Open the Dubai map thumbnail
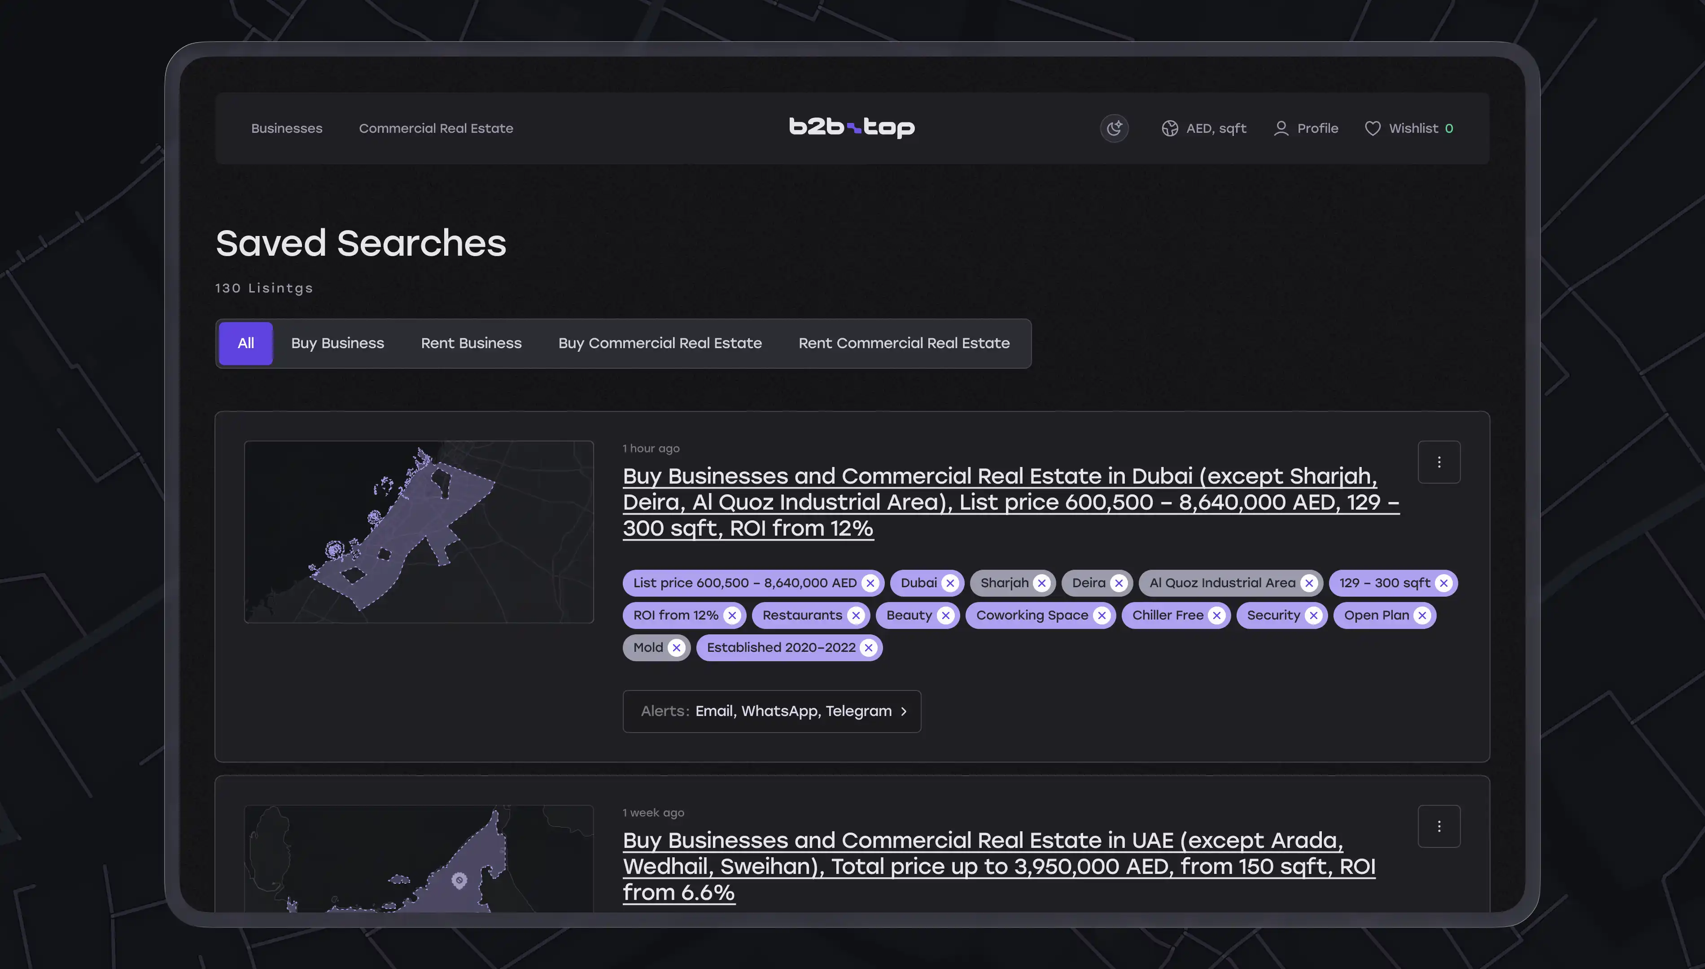 pyautogui.click(x=419, y=532)
